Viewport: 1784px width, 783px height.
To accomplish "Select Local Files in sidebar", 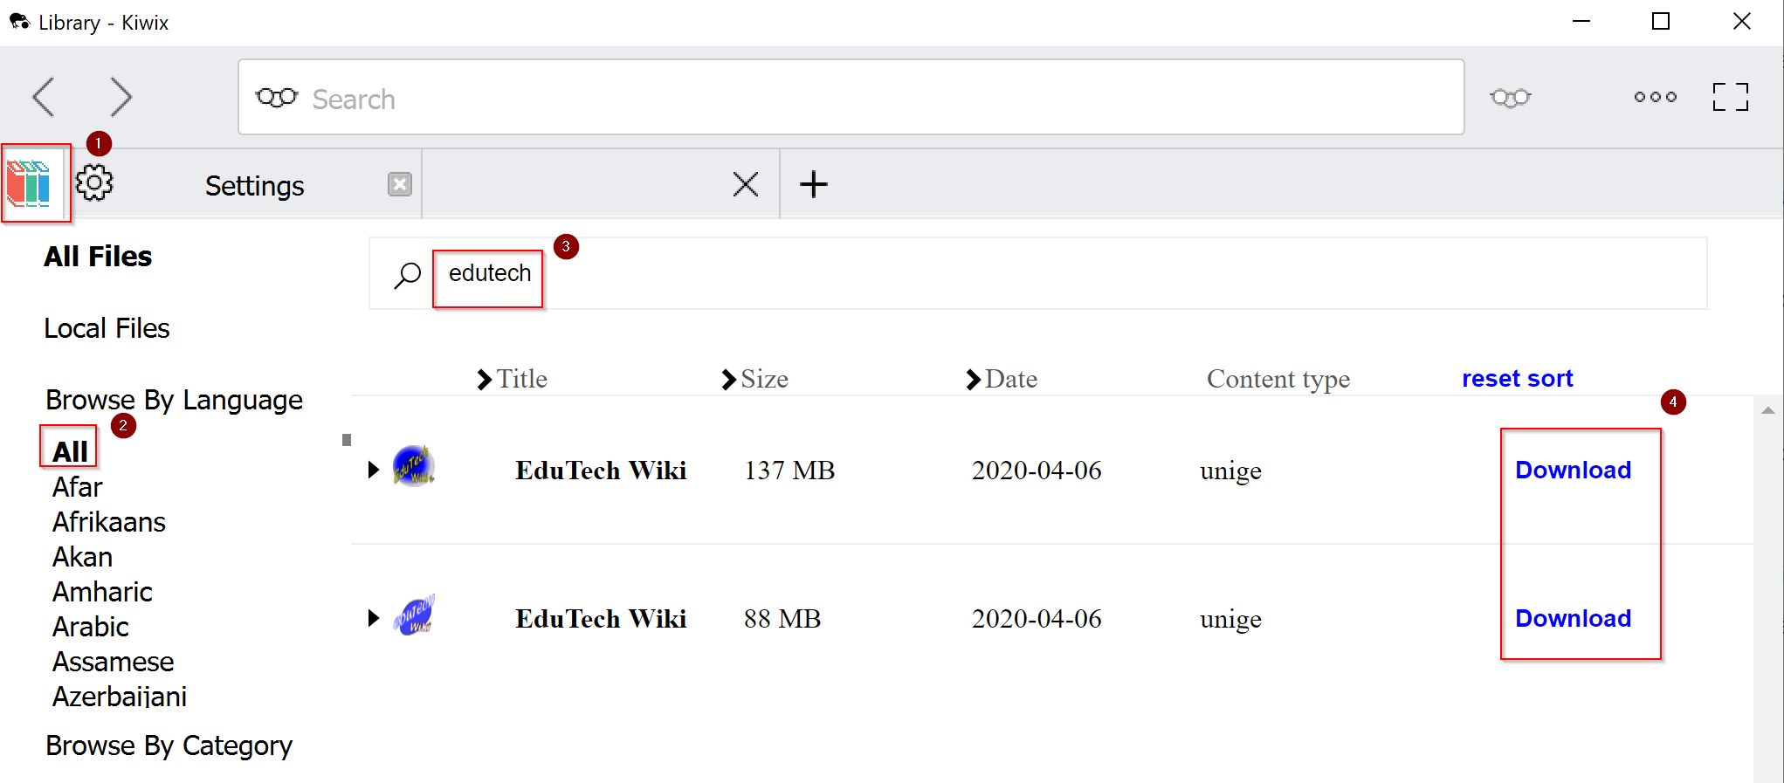I will 107,328.
